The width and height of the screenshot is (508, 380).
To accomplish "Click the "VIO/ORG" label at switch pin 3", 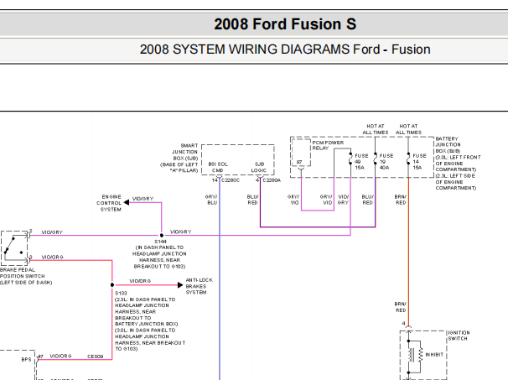I will pos(52,258).
